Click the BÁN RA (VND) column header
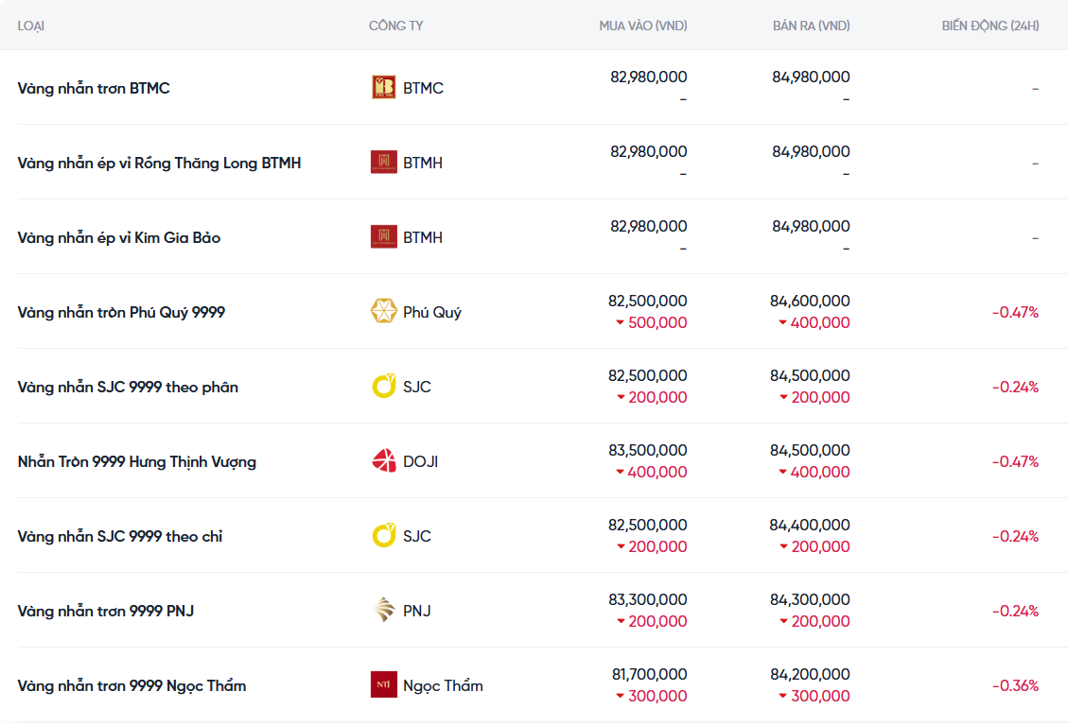 (x=811, y=26)
